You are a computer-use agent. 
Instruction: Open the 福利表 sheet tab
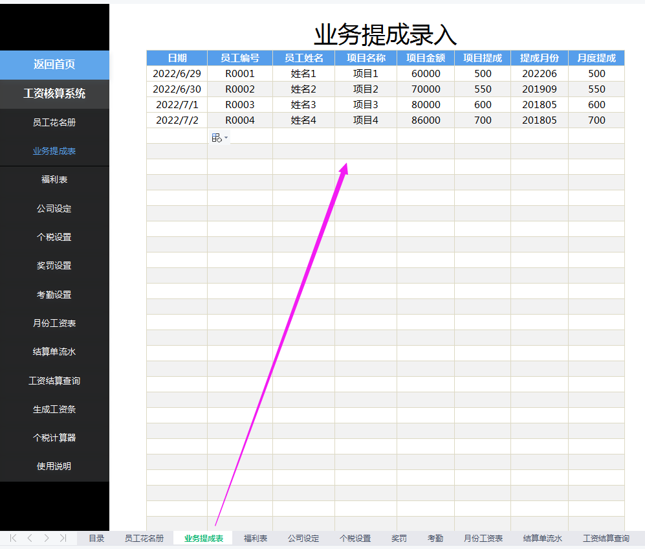tap(255, 537)
